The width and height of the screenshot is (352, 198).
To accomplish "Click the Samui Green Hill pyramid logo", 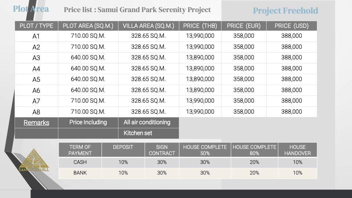I will [x=34, y=161].
